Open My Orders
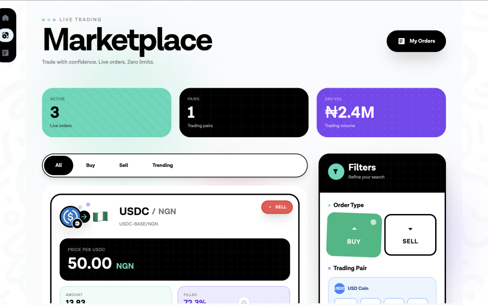 pyautogui.click(x=416, y=41)
